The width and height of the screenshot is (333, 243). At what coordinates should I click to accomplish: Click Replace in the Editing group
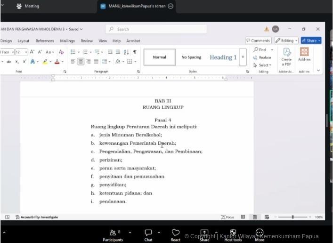pos(262,57)
